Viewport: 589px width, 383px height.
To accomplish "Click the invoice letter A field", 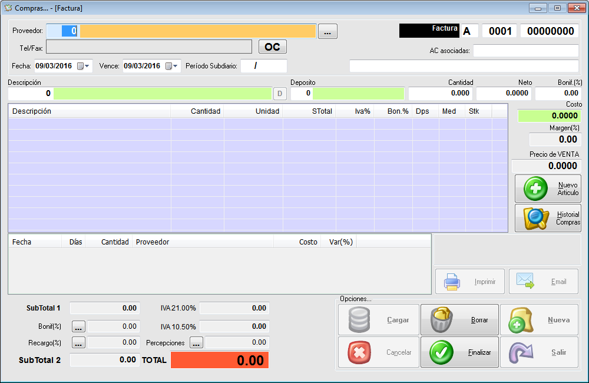I will [469, 31].
